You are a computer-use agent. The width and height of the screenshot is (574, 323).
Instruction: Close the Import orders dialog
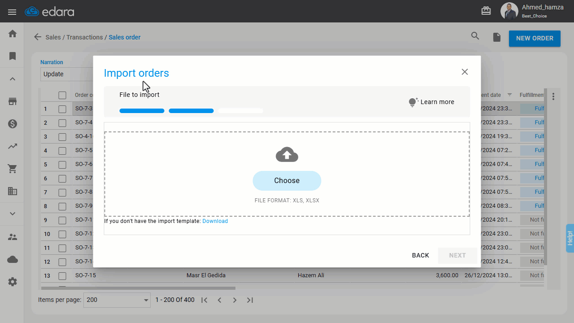(x=465, y=72)
